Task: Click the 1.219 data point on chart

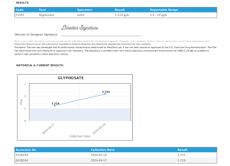Action: point(55,106)
